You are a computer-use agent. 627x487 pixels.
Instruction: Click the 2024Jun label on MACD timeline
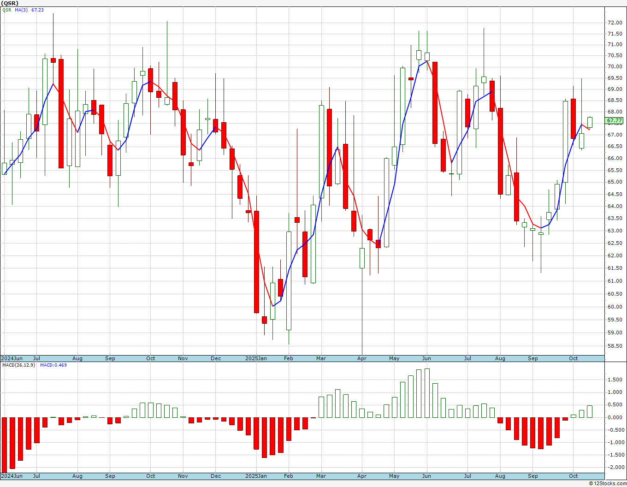click(x=12, y=476)
